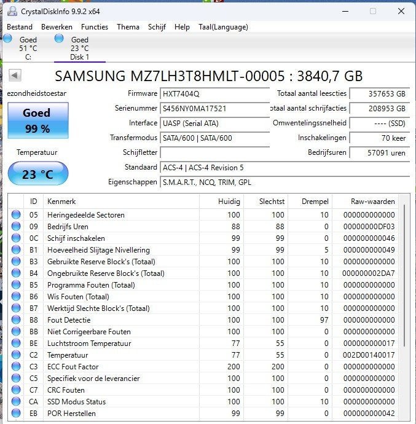Click status orb of Bedrijfs Uren row
The image size is (416, 424).
pyautogui.click(x=16, y=226)
